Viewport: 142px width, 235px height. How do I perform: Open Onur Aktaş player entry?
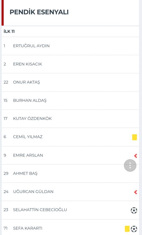click(x=70, y=82)
